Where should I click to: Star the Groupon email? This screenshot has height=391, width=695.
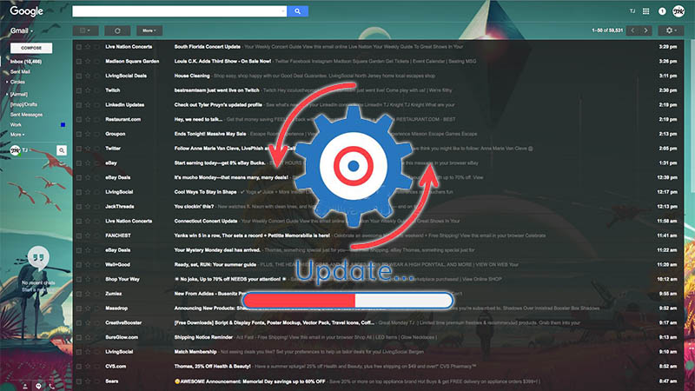[88, 134]
